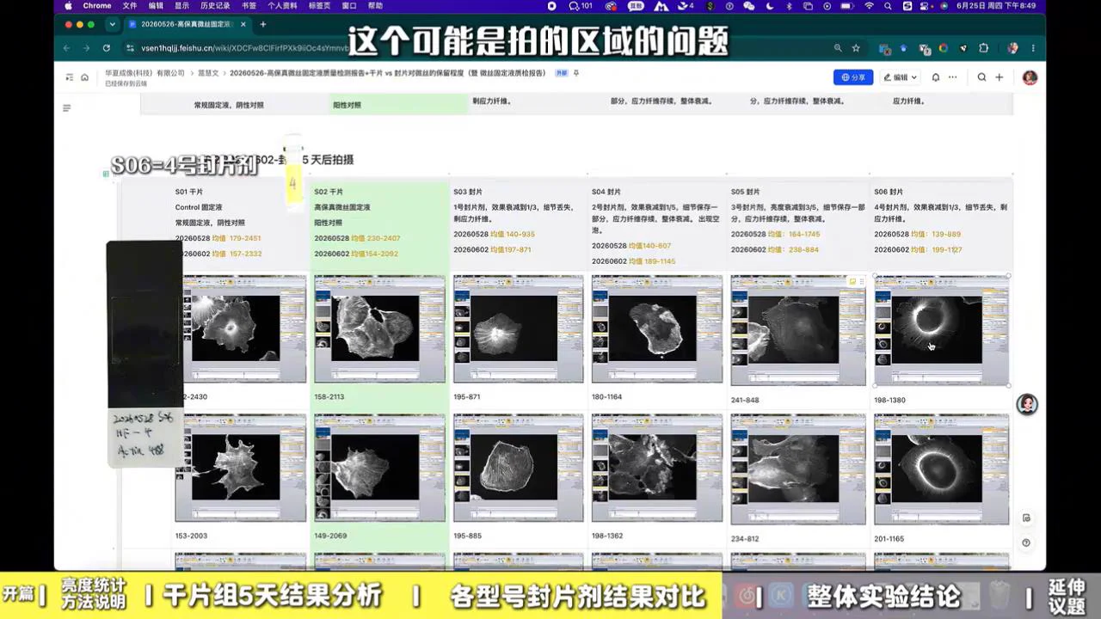Viewport: 1101px width, 619px height.
Task: Open S05 screenshot above label 241-848
Action: (x=798, y=330)
